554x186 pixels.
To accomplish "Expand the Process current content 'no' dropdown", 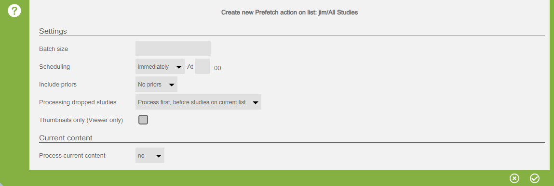I will click(x=150, y=155).
